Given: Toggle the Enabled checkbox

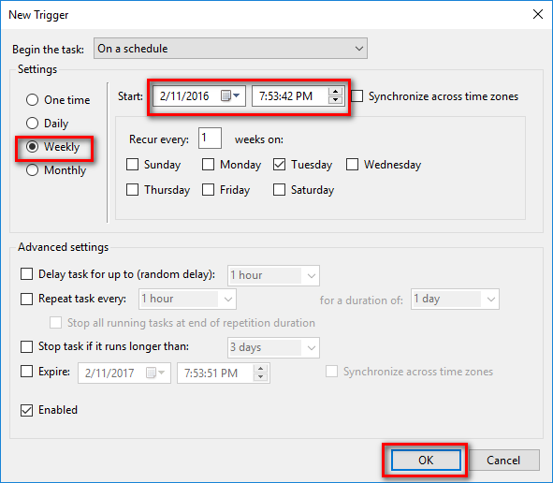Looking at the screenshot, I should pos(26,410).
